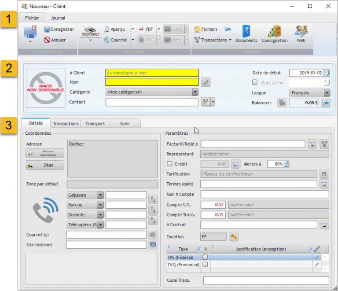Click the filter icon for Facturé/Relié à
This screenshot has width=338, height=291.
click(312, 144)
